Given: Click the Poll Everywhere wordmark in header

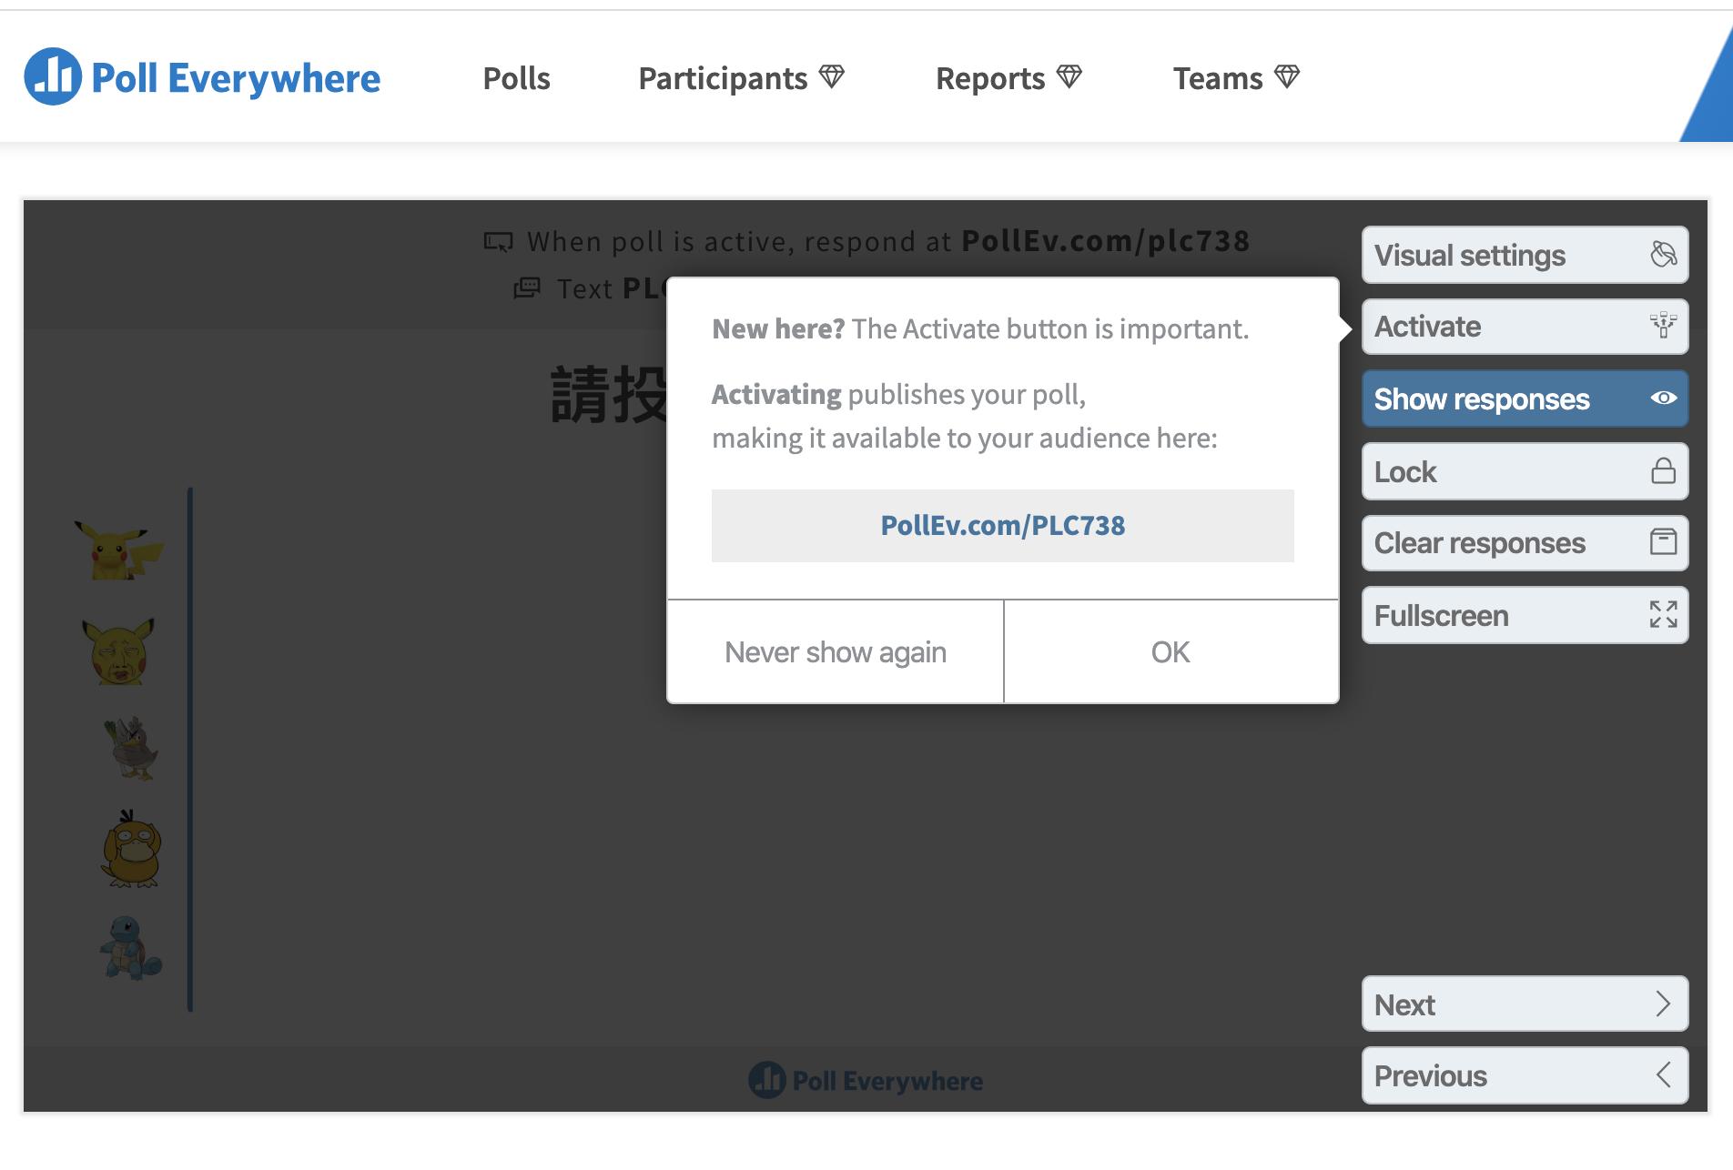Looking at the screenshot, I should click(x=236, y=78).
